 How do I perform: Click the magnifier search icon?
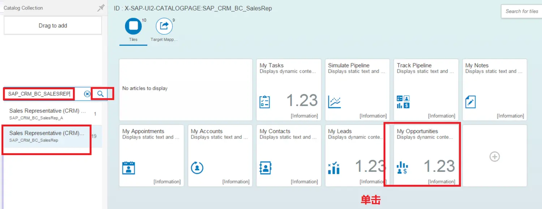pyautogui.click(x=100, y=94)
